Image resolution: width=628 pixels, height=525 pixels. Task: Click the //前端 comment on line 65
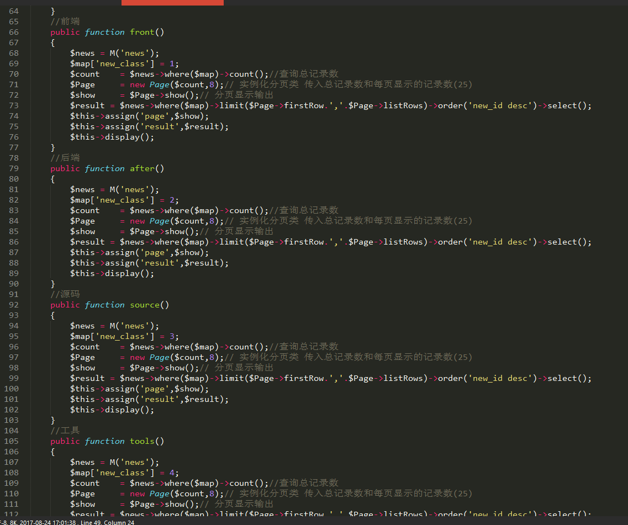click(65, 22)
